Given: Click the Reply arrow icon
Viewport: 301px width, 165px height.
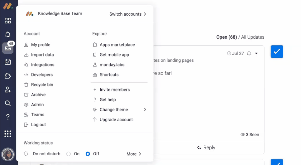Looking at the screenshot, I should tap(199, 148).
